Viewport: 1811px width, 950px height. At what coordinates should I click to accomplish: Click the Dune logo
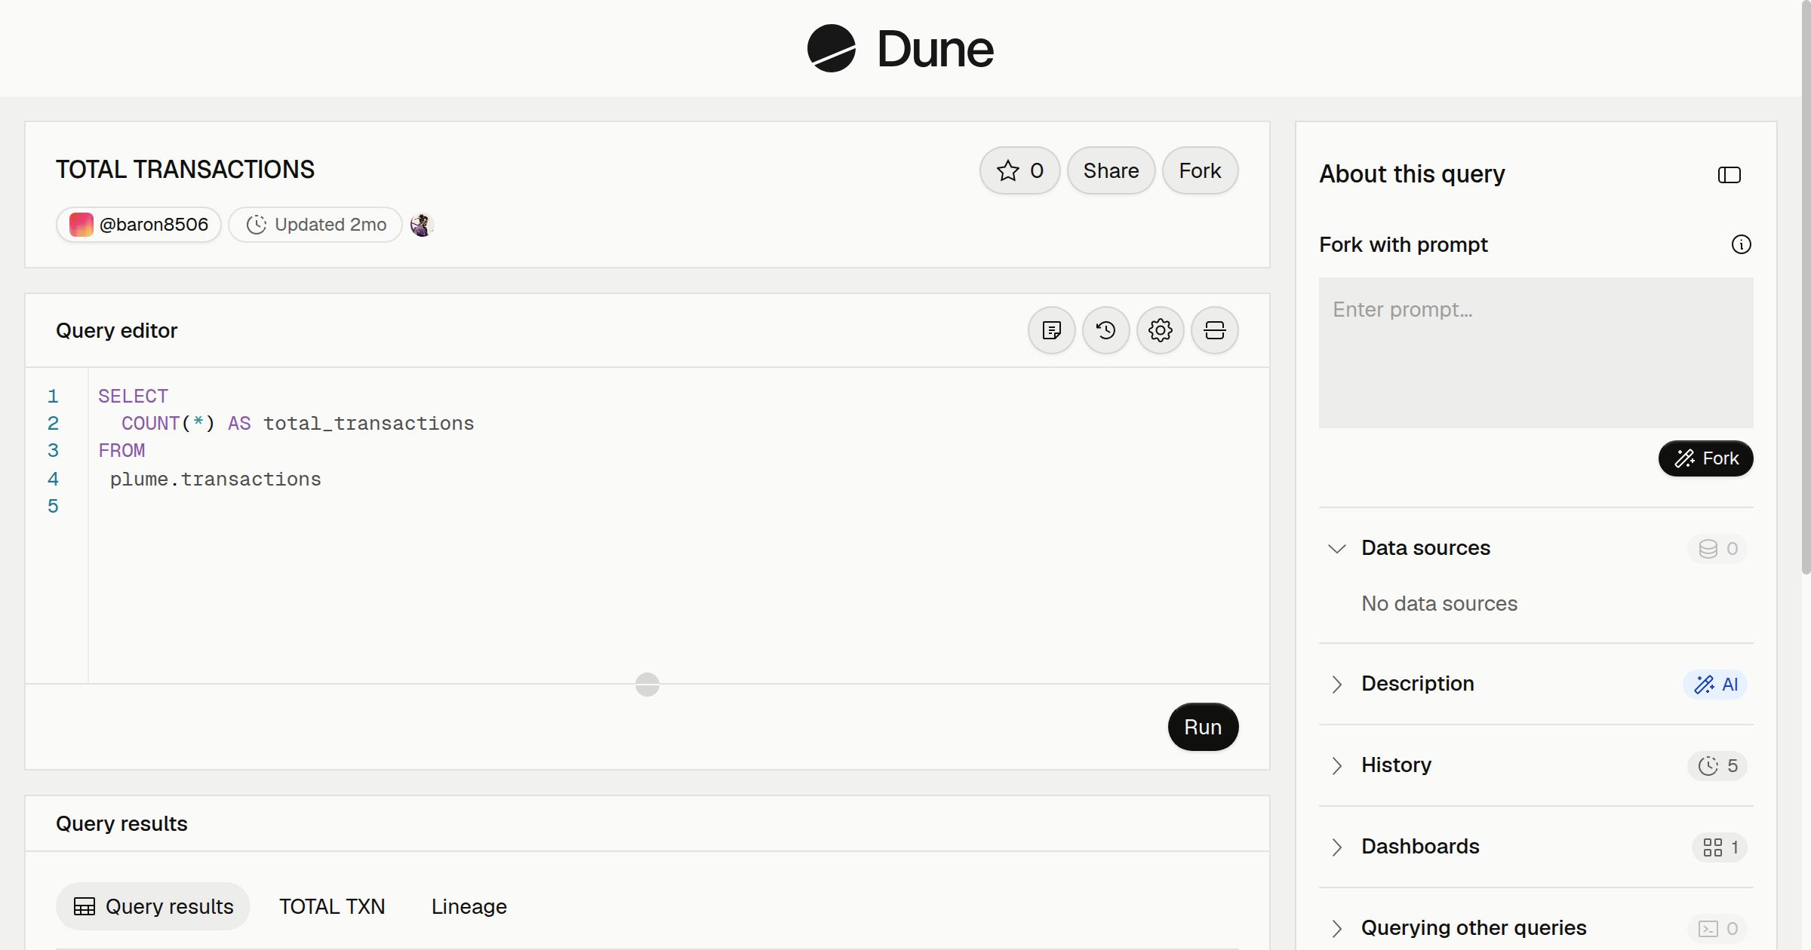click(x=900, y=48)
